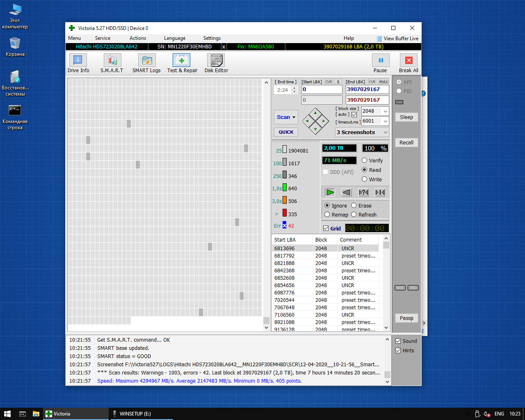The width and height of the screenshot is (525, 420).
Task: Select the Write radio button
Action: [364, 179]
